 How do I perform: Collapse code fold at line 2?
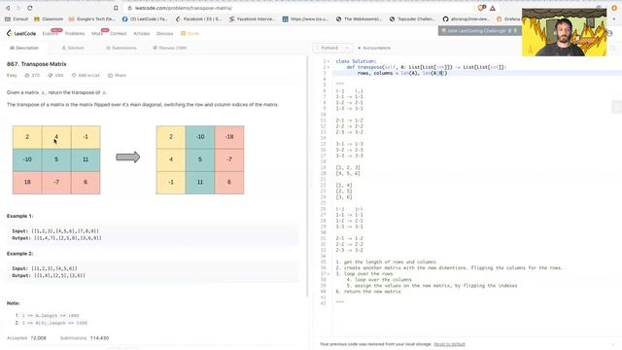(x=328, y=67)
